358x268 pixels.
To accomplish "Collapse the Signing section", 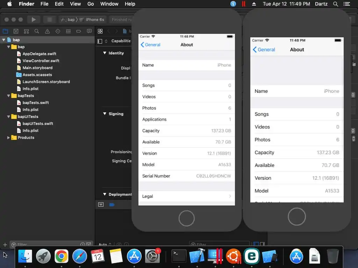I will coord(105,114).
